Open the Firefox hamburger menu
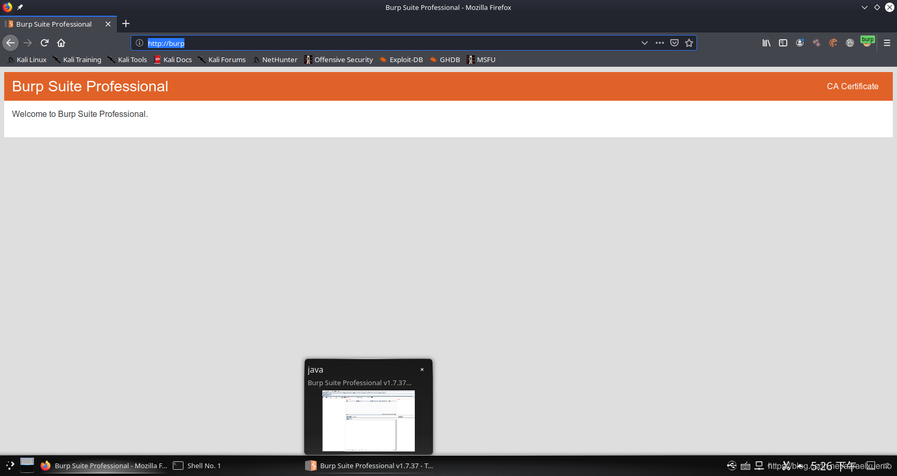Screen dimensions: 897x476 [x=887, y=43]
